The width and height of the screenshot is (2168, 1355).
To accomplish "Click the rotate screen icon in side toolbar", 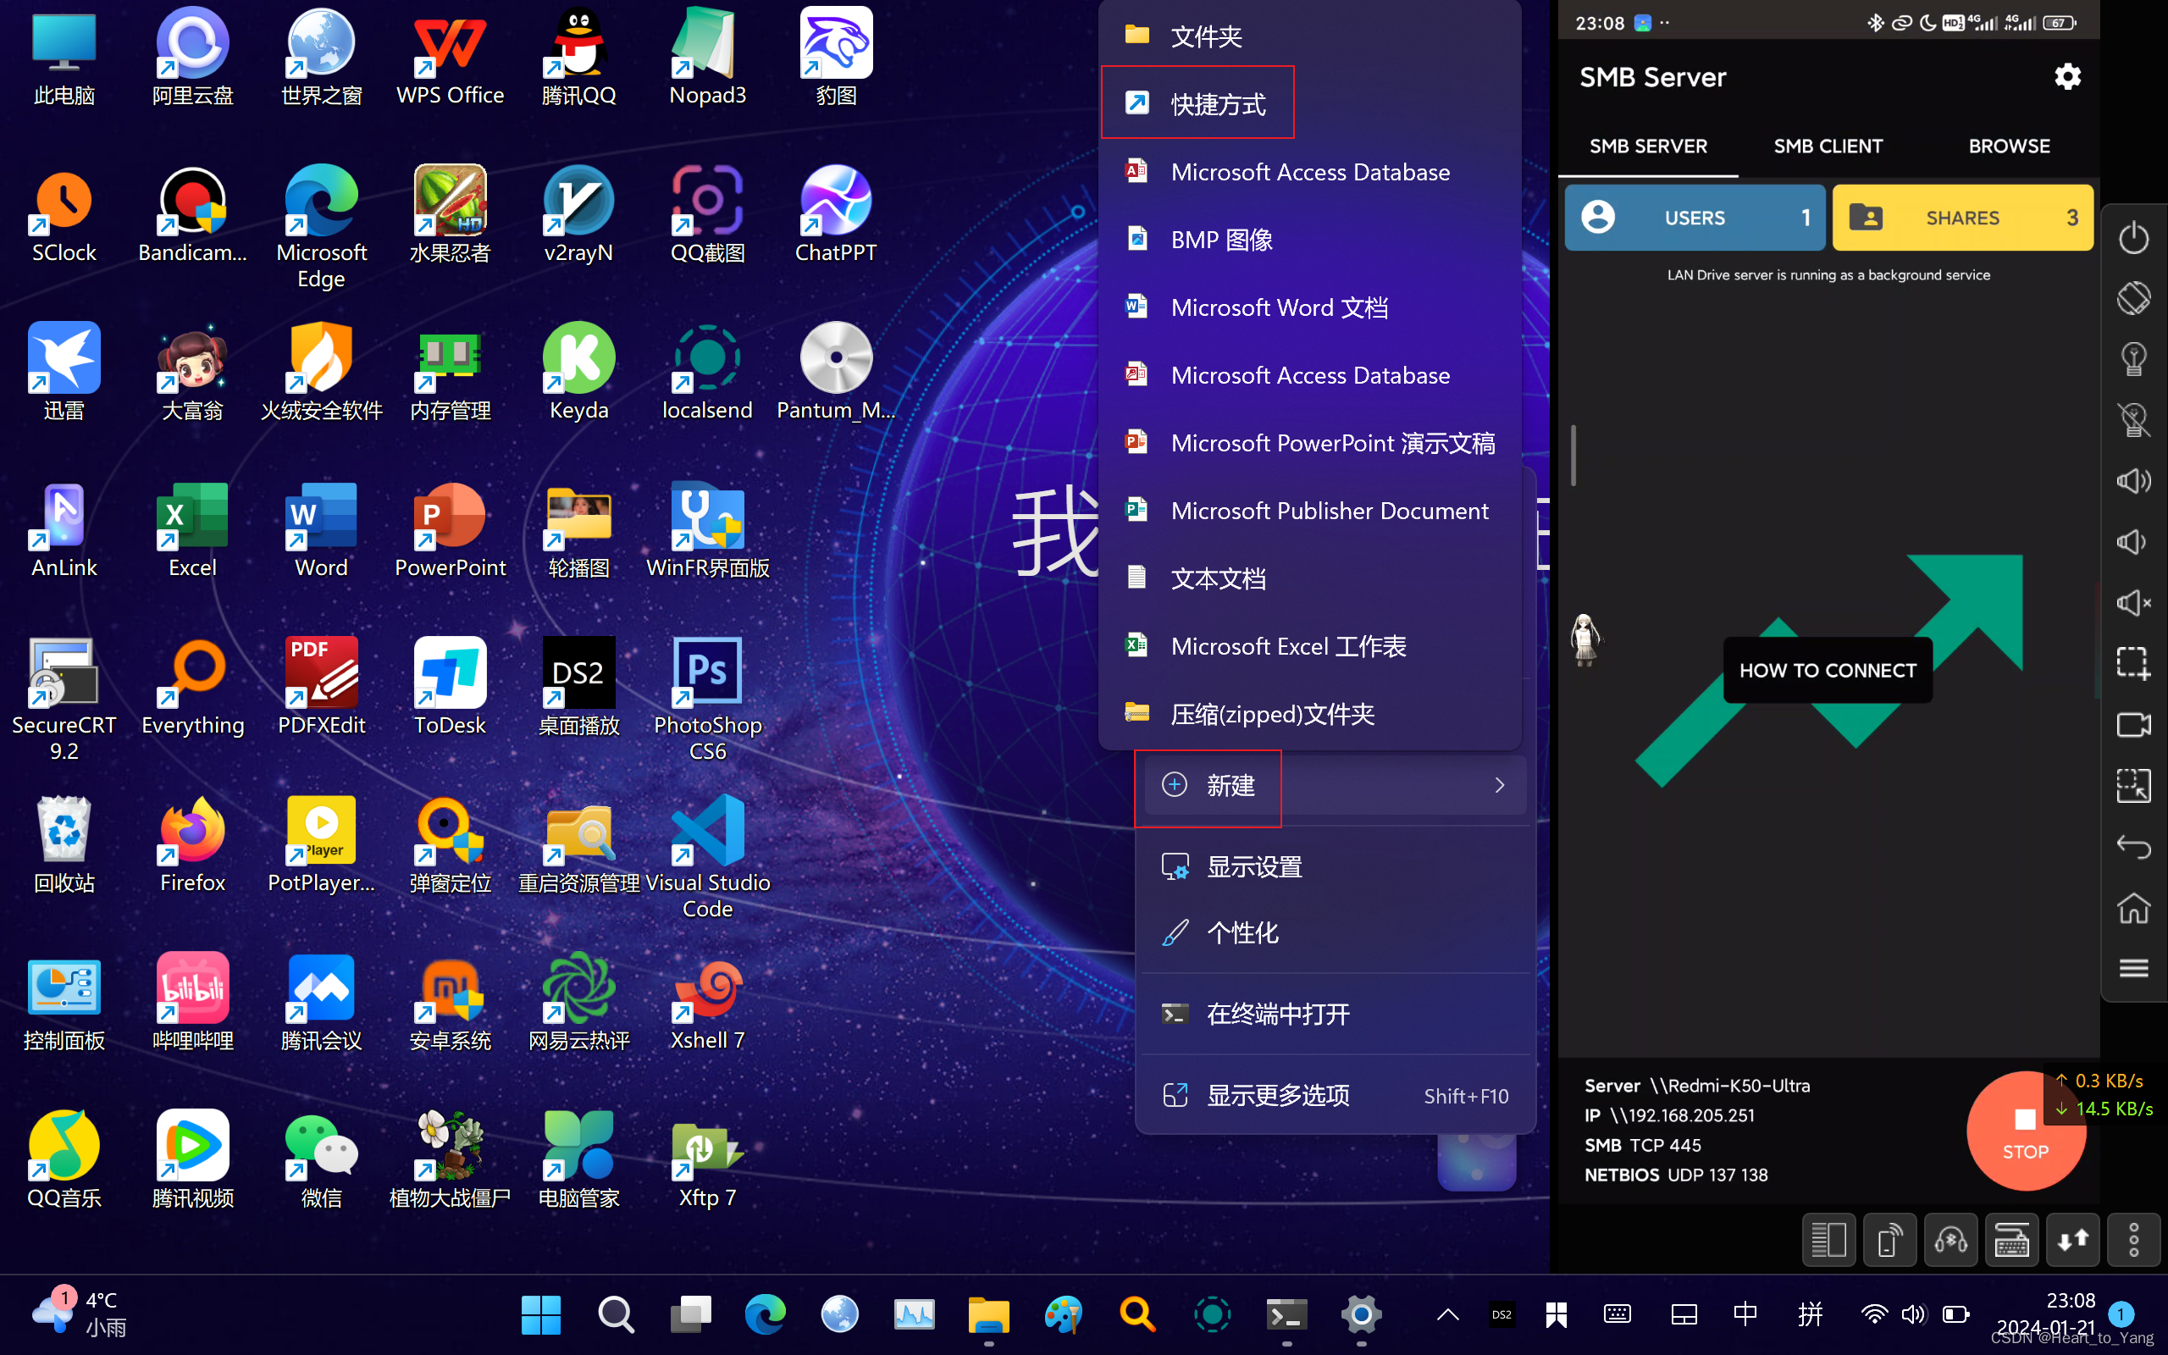I will [x=2133, y=298].
